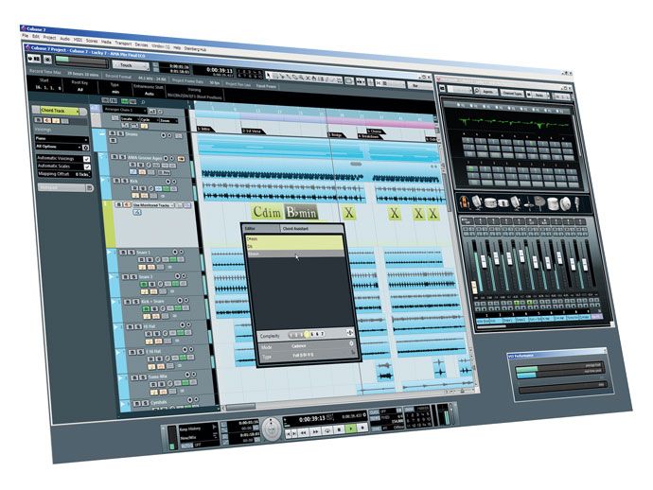Open the File menu
This screenshot has height=490, width=653.
click(x=25, y=36)
